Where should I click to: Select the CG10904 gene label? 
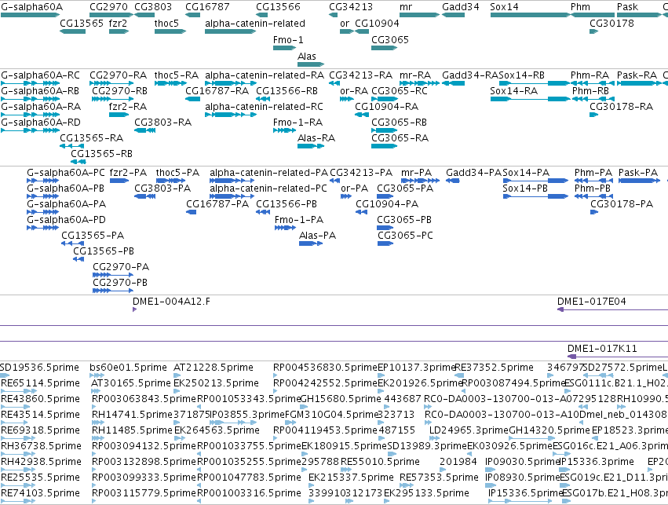point(377,24)
